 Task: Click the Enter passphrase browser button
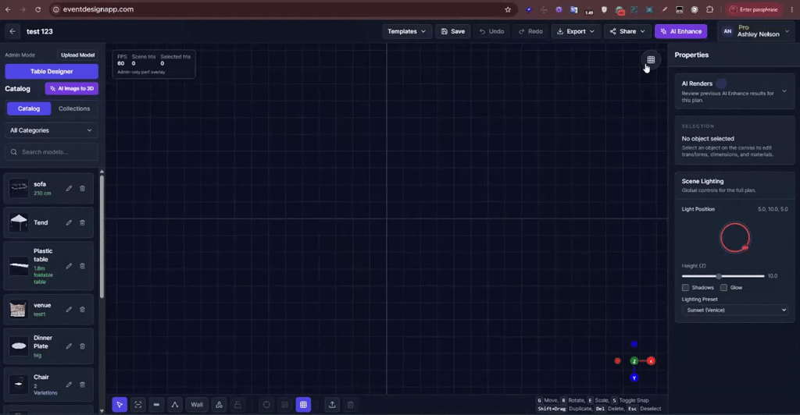point(755,9)
